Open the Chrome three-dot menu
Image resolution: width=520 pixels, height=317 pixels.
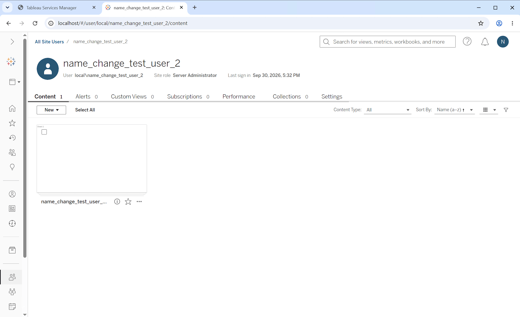[512, 23]
